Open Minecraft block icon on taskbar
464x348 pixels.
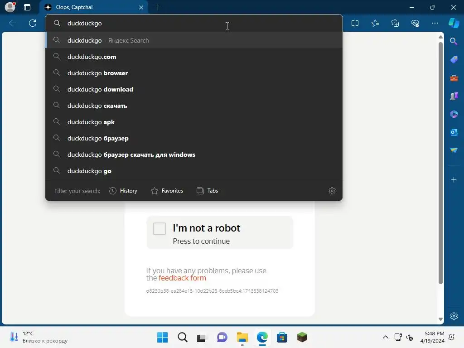pos(302,337)
